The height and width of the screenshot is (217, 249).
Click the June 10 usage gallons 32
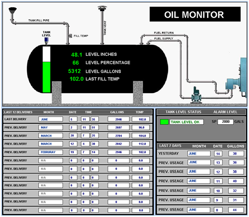pyautogui.click(x=236, y=191)
